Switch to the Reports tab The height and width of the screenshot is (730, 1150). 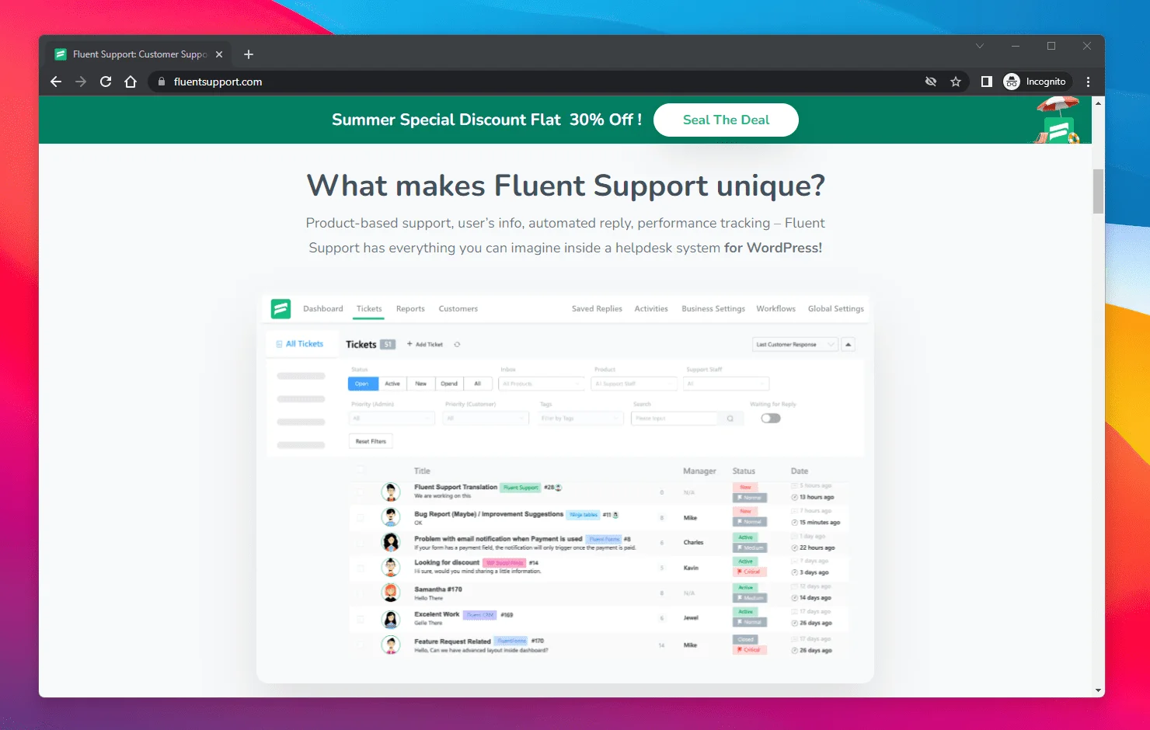tap(410, 308)
